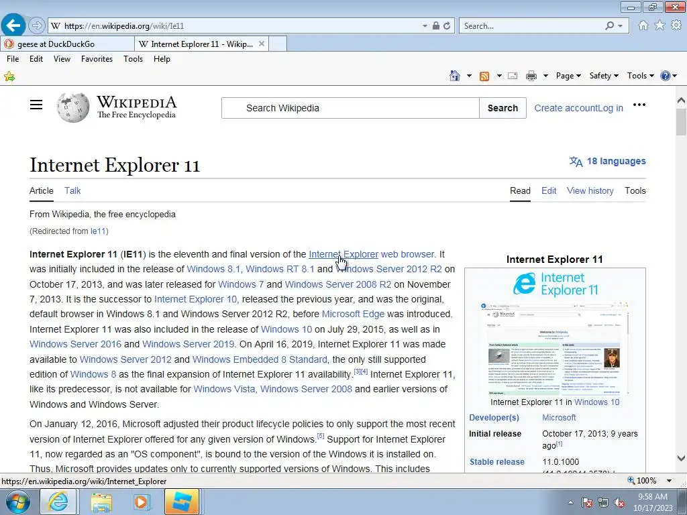Open Windows Explorer from the taskbar
The width and height of the screenshot is (687, 515).
[101, 502]
